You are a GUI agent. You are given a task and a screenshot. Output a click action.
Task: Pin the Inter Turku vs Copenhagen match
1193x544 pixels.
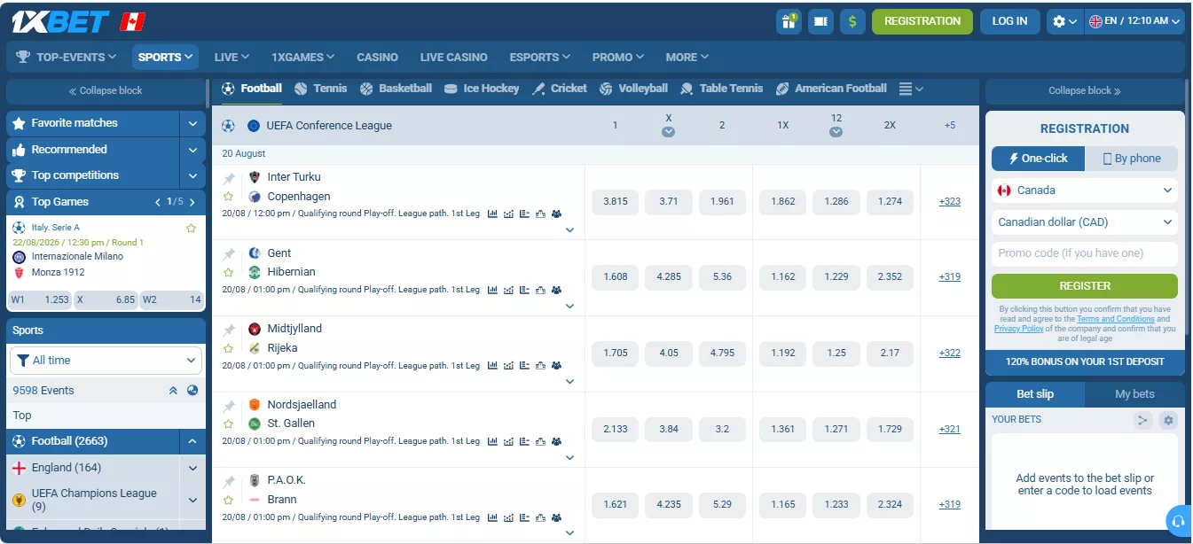pyautogui.click(x=229, y=178)
